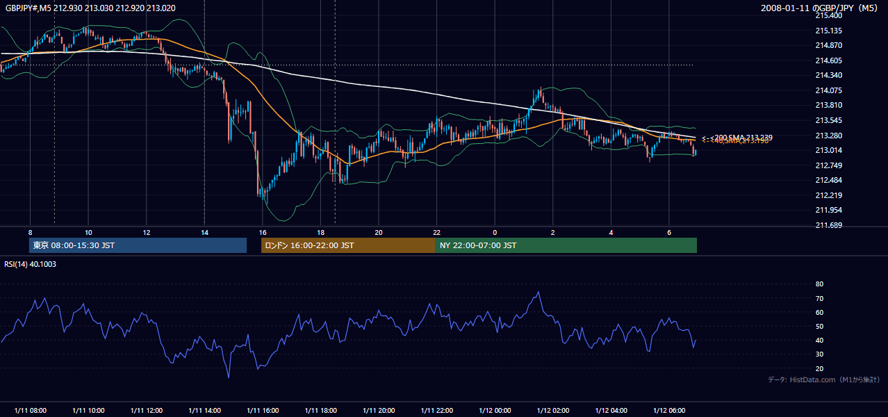Click RSI scale value 60

pos(819,312)
